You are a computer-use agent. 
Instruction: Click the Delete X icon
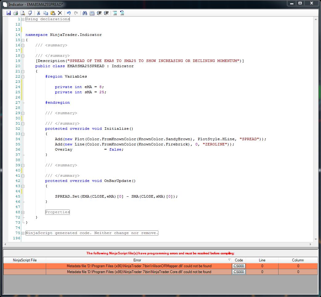click(60, 13)
